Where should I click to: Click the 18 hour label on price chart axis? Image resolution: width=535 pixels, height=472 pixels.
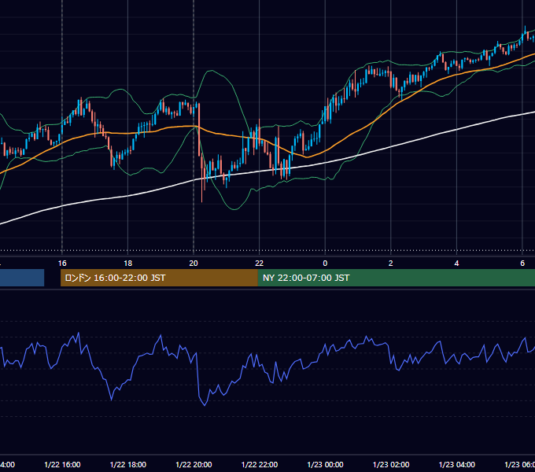click(x=127, y=264)
